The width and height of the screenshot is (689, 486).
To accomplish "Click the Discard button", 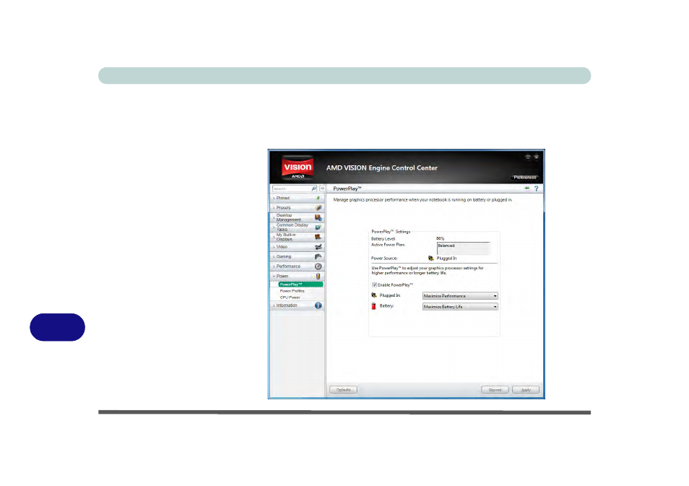I will [495, 390].
